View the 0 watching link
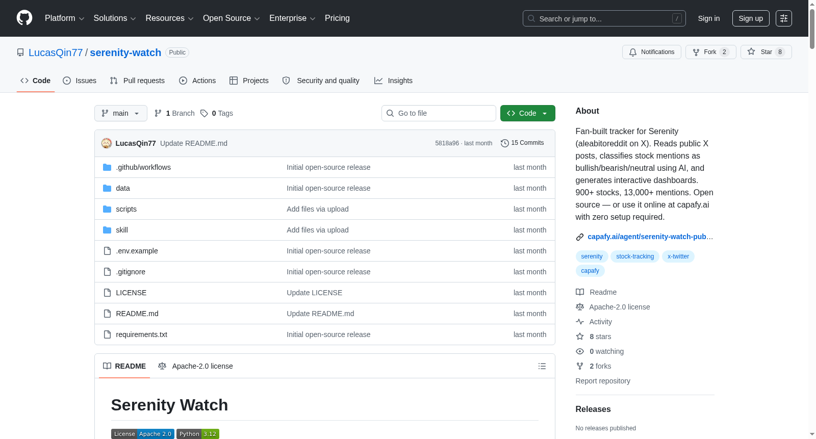The width and height of the screenshot is (816, 439). (600, 351)
